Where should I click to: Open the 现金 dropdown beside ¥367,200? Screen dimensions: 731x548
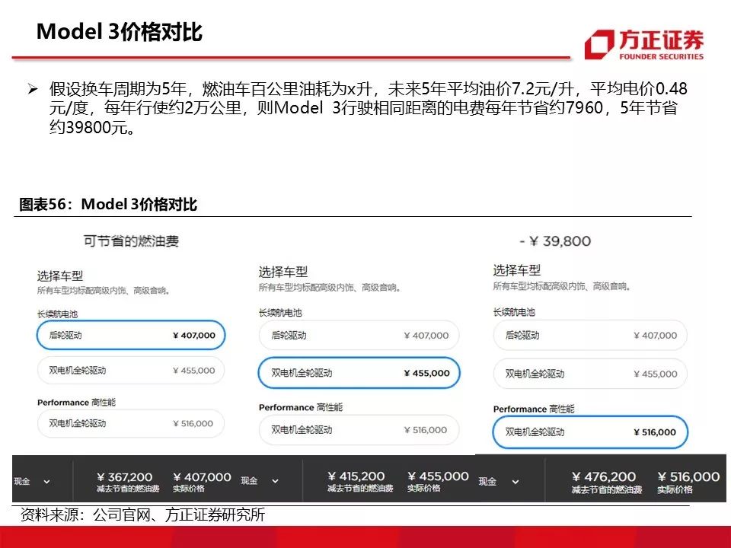click(x=32, y=481)
